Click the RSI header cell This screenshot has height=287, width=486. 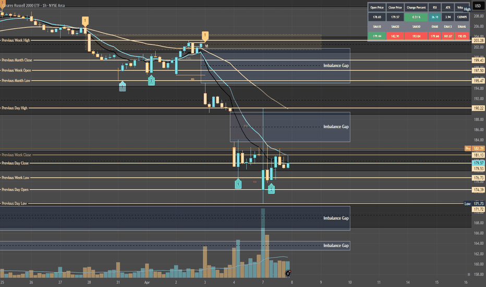[x=434, y=7]
